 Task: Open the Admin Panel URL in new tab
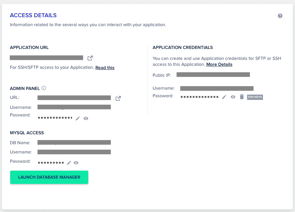tap(118, 98)
